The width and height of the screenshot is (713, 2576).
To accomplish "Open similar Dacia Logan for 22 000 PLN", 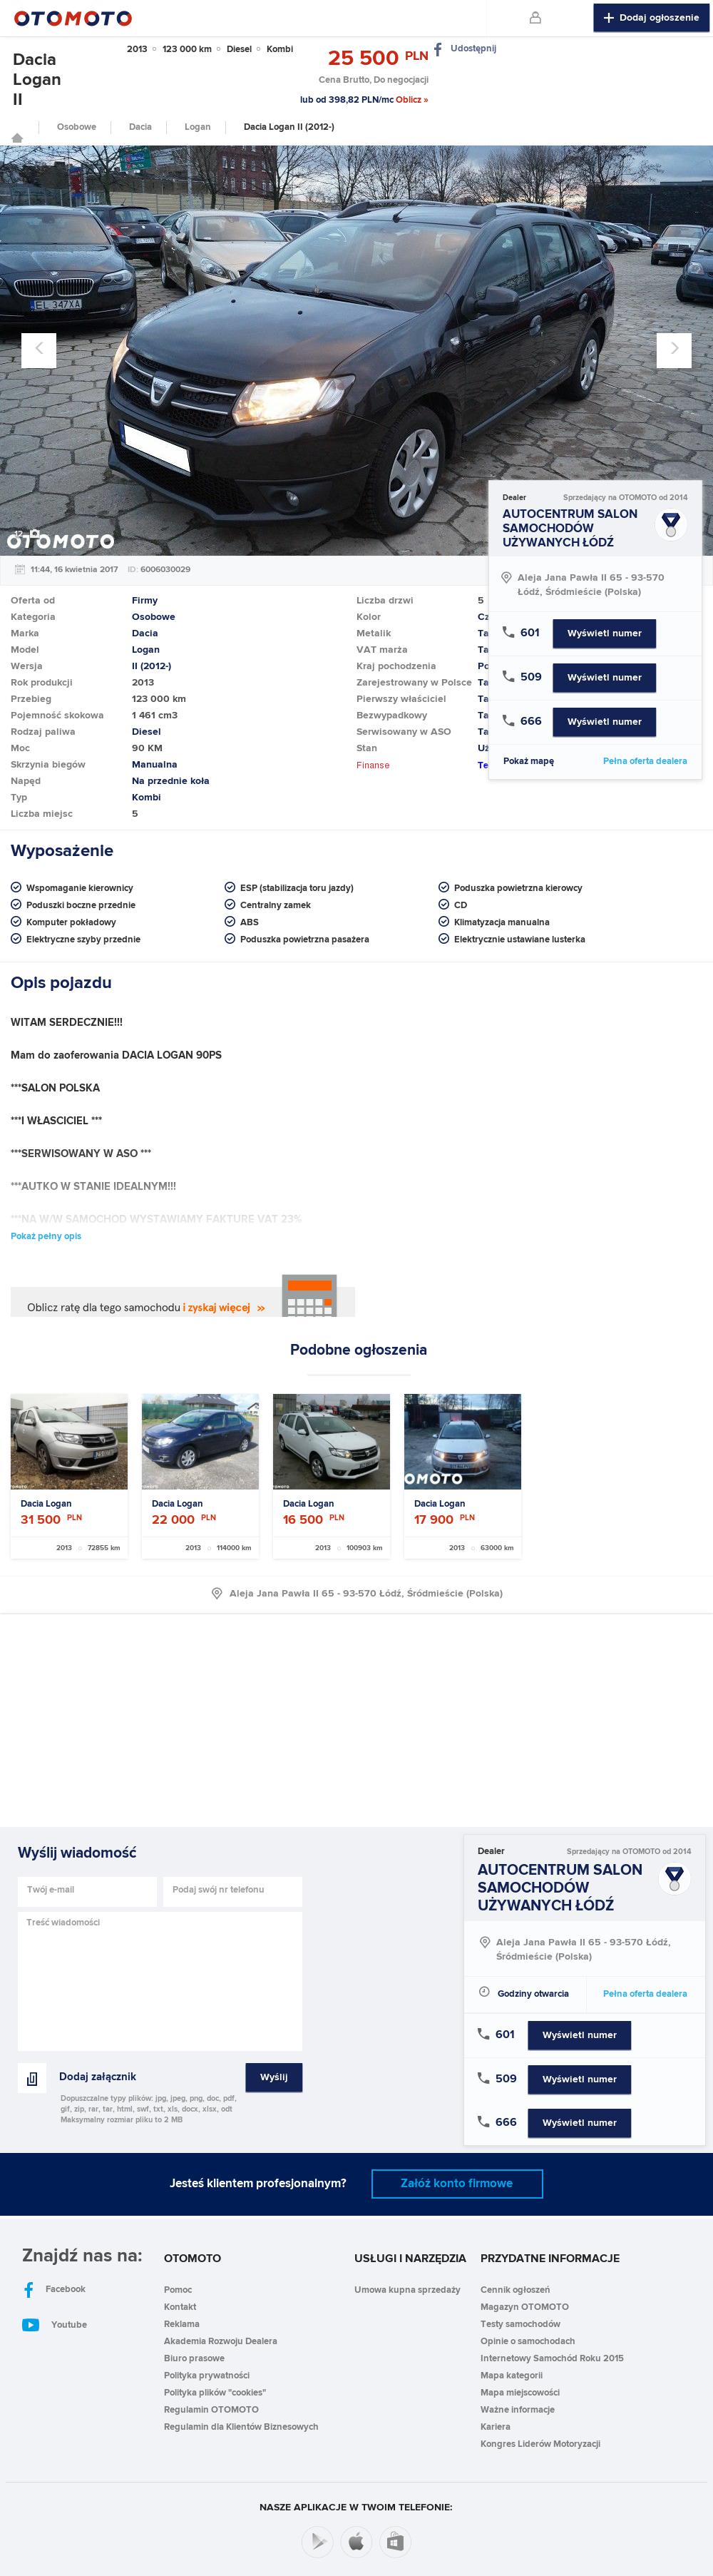I will coord(200,1475).
